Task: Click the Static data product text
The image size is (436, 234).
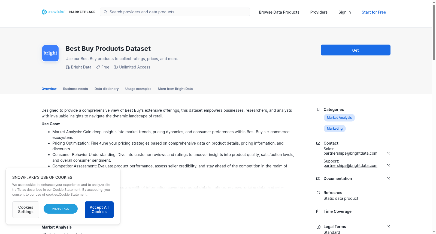Action: [341, 198]
